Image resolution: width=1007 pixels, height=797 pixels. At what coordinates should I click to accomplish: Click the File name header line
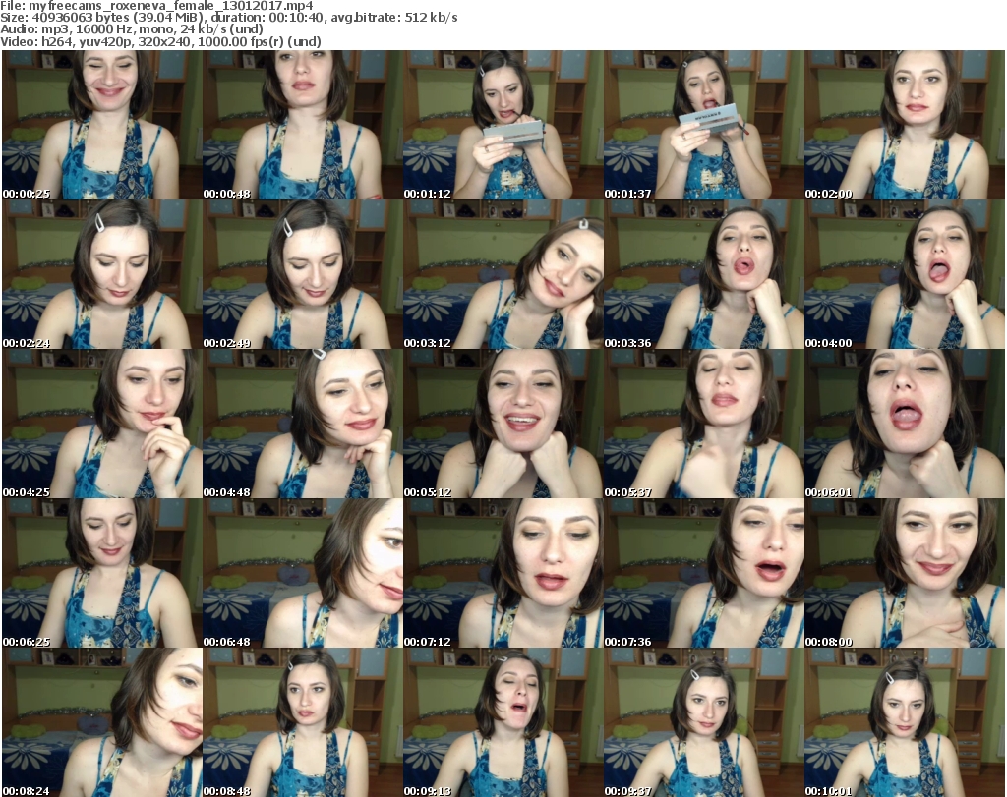[x=156, y=6]
